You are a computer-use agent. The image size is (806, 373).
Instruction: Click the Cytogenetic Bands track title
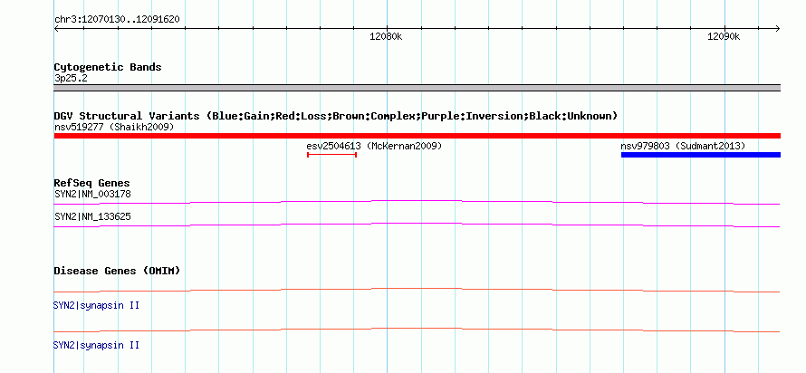[108, 67]
